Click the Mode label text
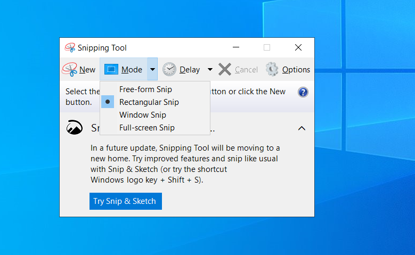The width and height of the screenshot is (415, 255). [x=132, y=70]
